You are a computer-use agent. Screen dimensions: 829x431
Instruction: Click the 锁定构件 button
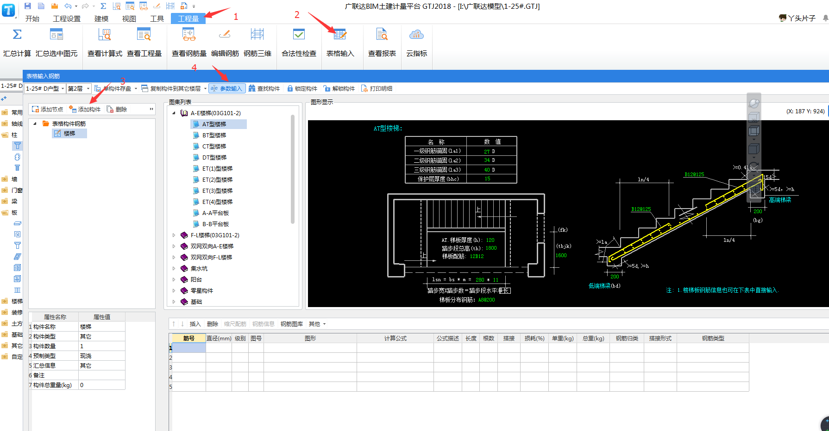[x=302, y=88]
